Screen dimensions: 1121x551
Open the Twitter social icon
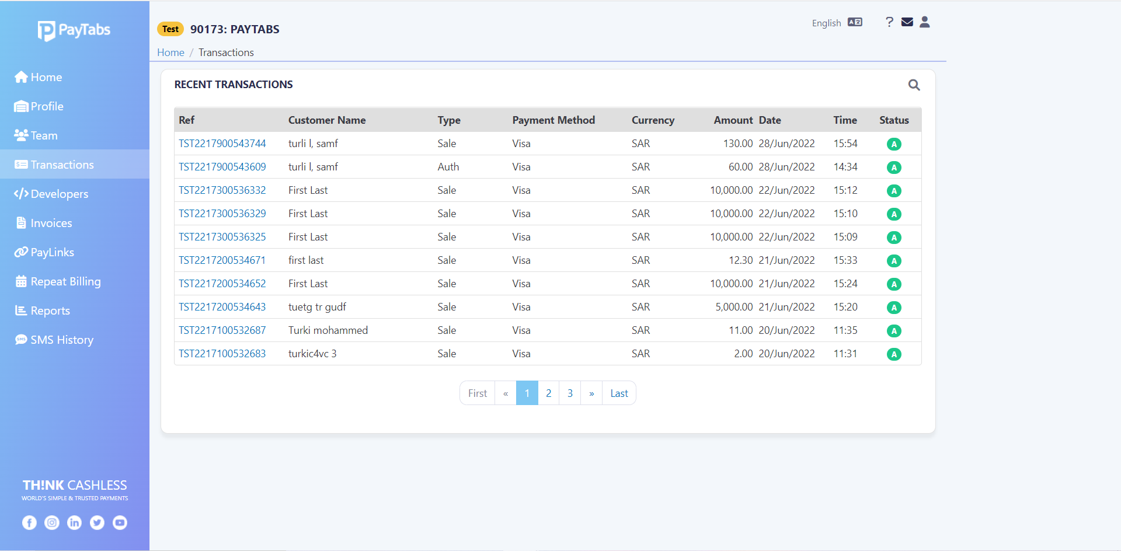pyautogui.click(x=97, y=522)
